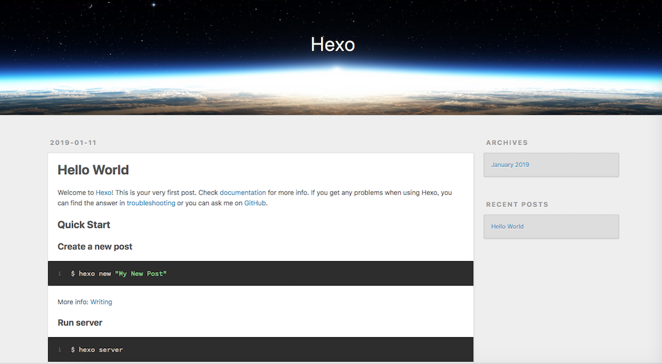Click the Hexo link in welcome text
This screenshot has height=364, width=662.
(104, 192)
